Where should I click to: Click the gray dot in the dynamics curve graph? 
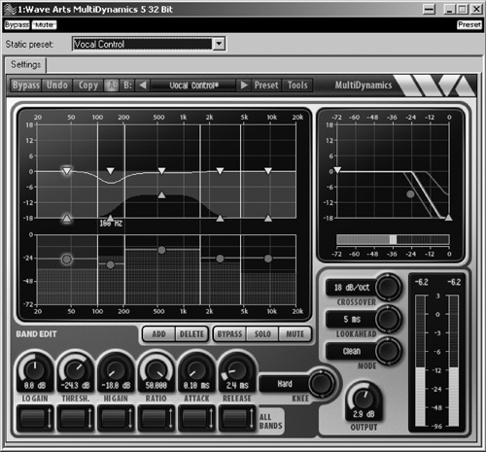tap(410, 194)
